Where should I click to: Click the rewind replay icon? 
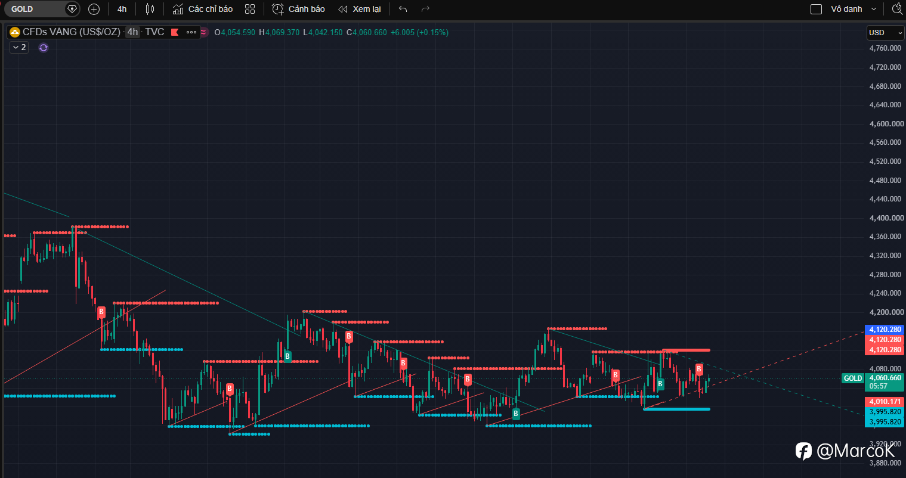point(342,9)
